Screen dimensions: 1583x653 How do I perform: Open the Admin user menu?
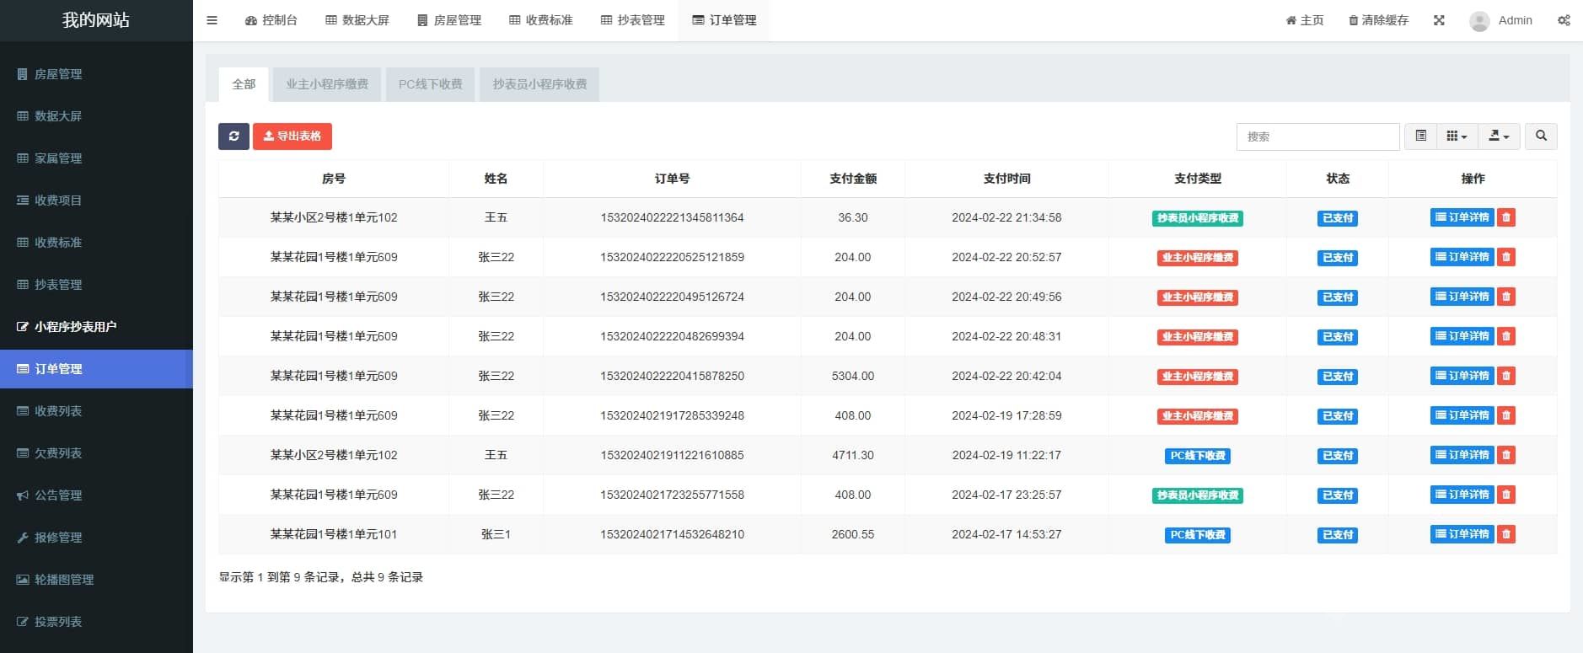point(1501,20)
